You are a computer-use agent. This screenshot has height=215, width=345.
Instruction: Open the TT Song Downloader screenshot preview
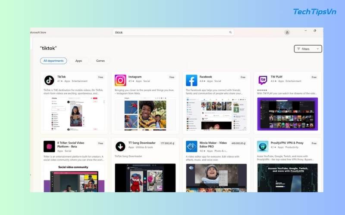[145, 178]
